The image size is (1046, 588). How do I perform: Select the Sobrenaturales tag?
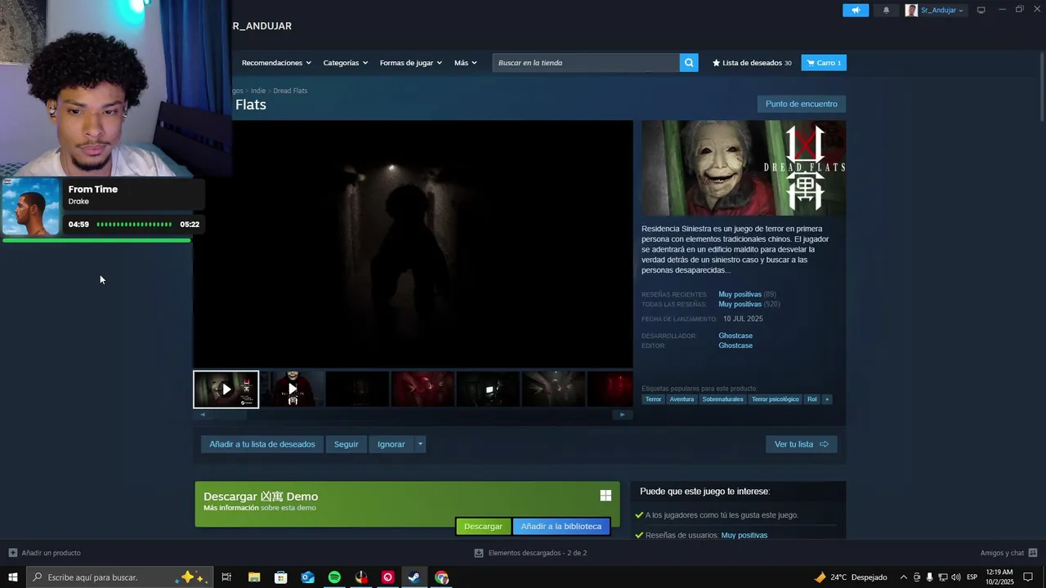pos(722,399)
